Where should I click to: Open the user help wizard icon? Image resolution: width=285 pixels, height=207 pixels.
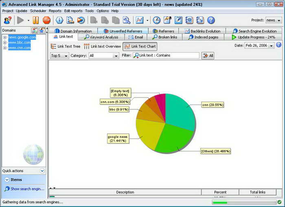(8, 20)
